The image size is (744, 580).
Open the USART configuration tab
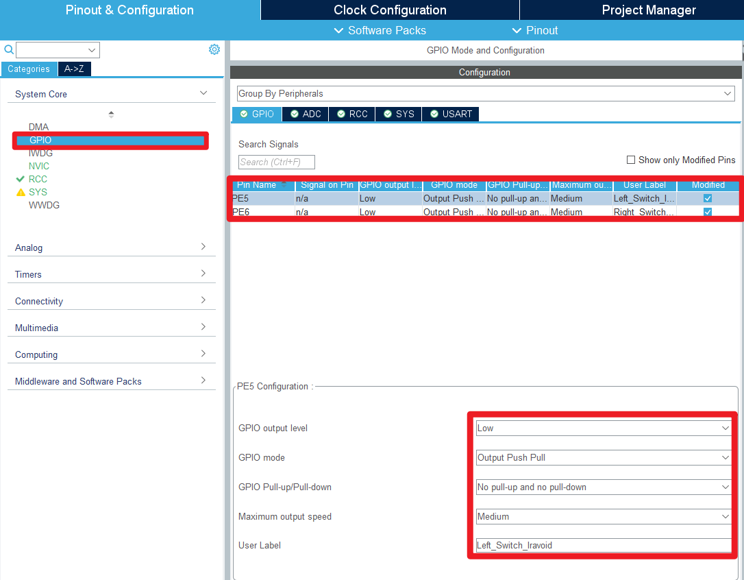coord(451,114)
